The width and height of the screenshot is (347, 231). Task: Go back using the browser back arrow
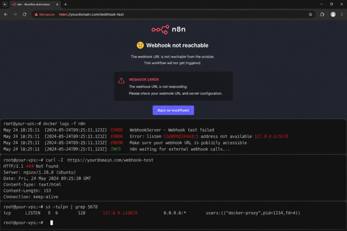(6, 14)
